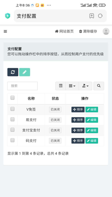Click the magnifier search icon button
The image size is (112, 197).
click(99, 86)
